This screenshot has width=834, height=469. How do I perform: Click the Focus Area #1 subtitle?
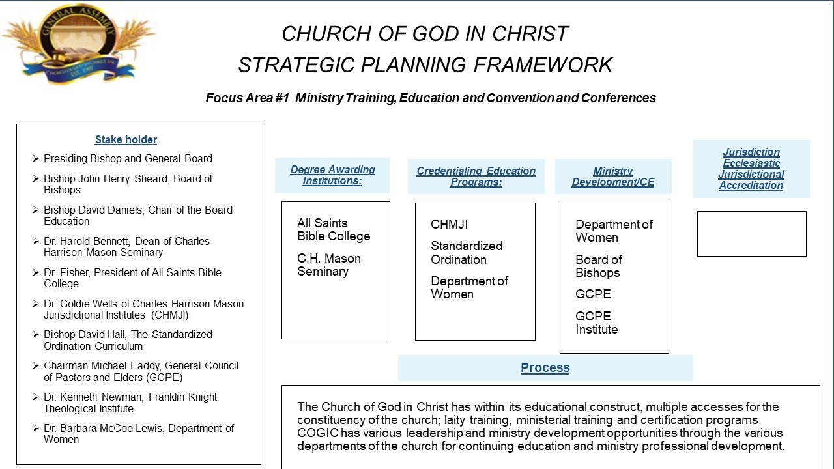tap(431, 98)
